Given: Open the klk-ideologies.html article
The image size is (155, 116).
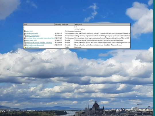Looking at the screenshot, I should pyautogui.click(x=32, y=34).
